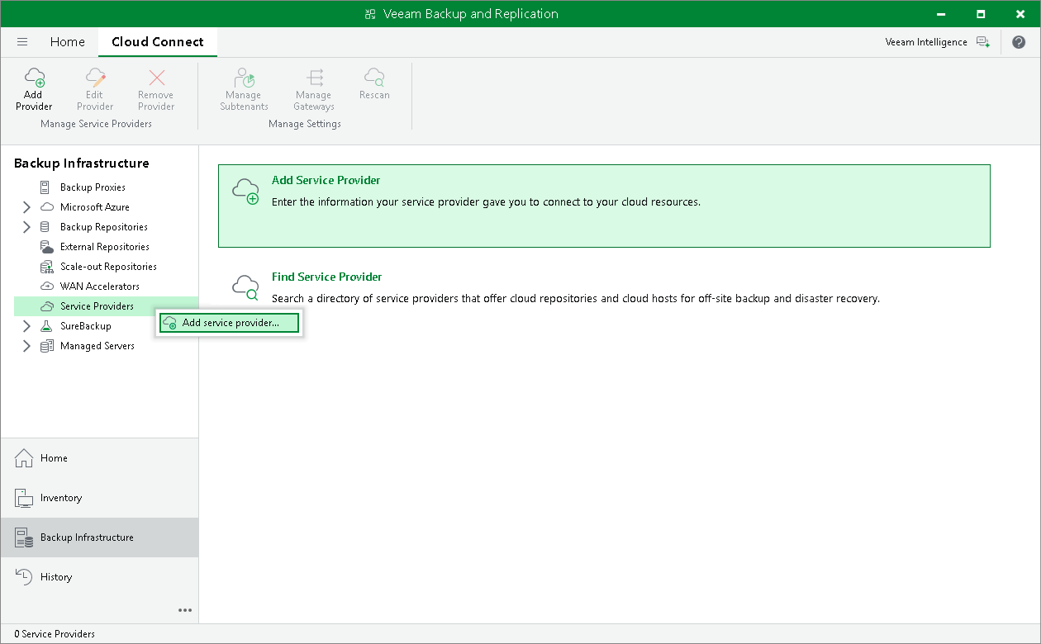This screenshot has height=644, width=1041.
Task: Click the 'Enter the information your service provider' description
Action: 486,201
